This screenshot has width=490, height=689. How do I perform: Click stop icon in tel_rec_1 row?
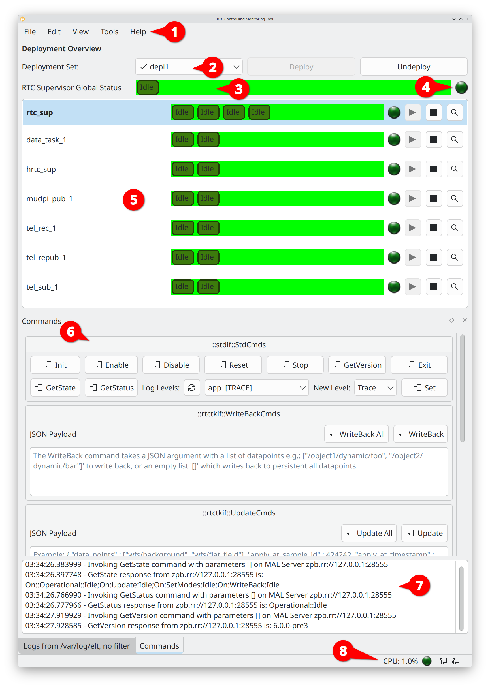point(434,228)
